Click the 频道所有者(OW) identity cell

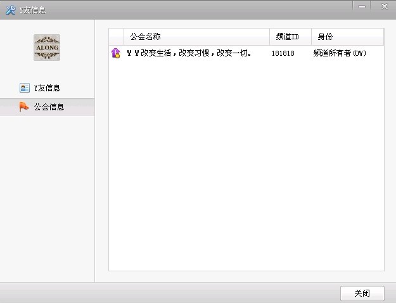pos(340,53)
